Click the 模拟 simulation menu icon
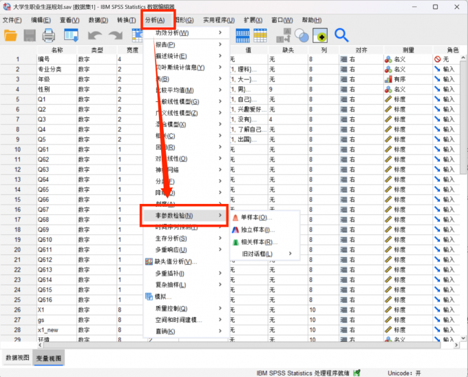The height and width of the screenshot is (377, 468). point(149,296)
